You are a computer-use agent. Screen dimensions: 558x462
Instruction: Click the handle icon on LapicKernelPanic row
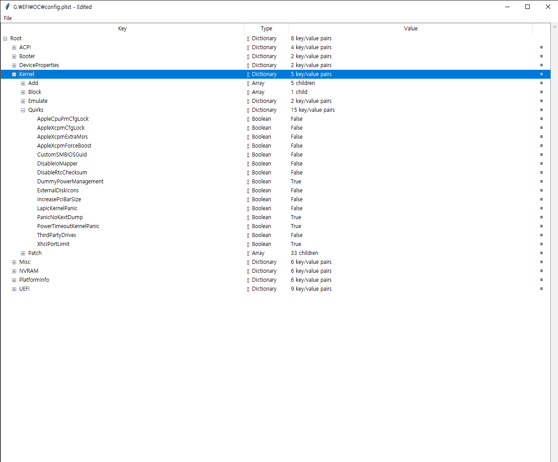pyautogui.click(x=541, y=208)
